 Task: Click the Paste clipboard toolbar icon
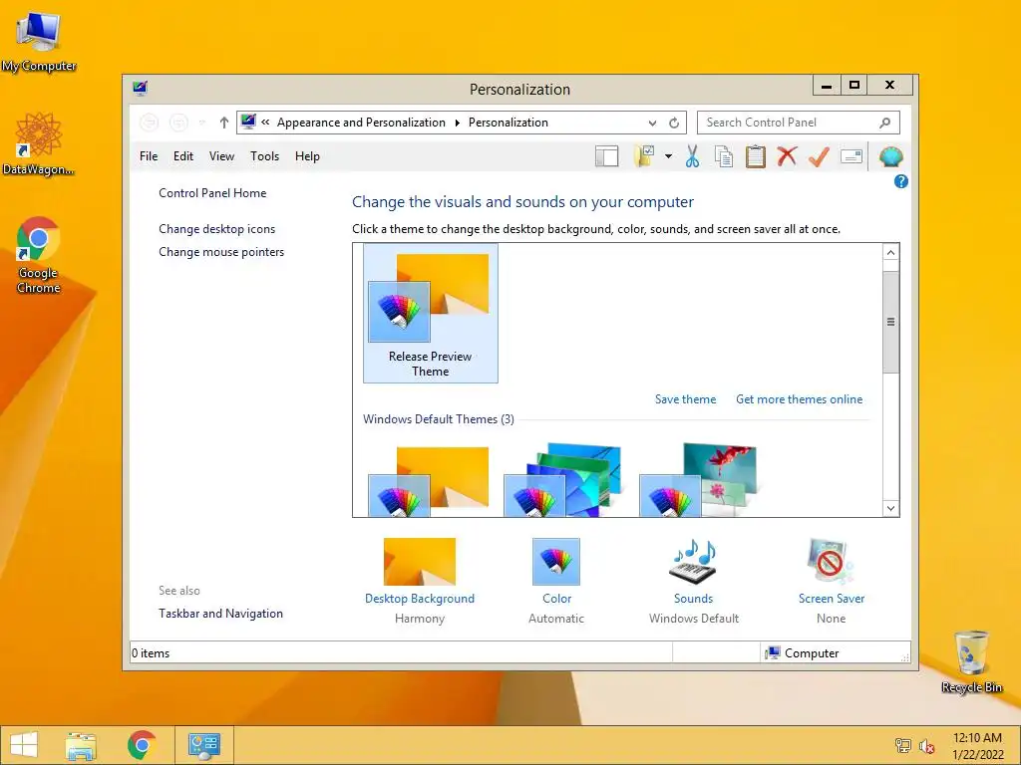[x=756, y=156]
